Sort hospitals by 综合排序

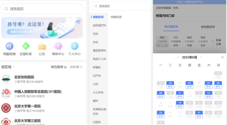point(59,67)
